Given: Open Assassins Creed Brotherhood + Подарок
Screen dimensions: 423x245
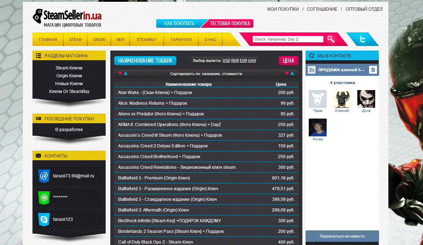Looking at the screenshot, I should [206, 157].
